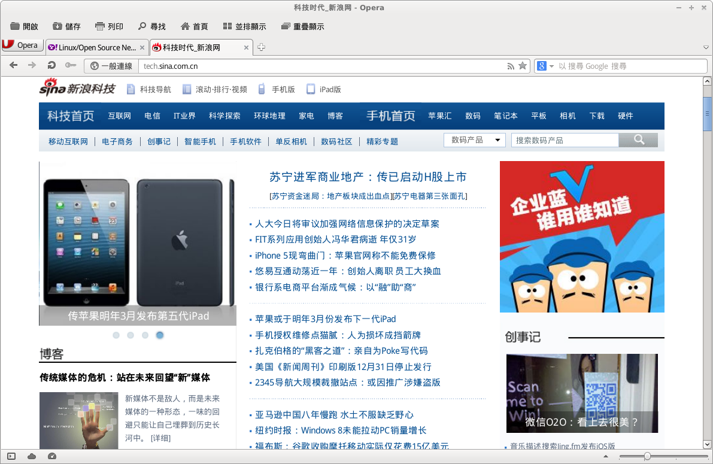
Task: Open 滚动·排行·视频 link
Action: [215, 89]
